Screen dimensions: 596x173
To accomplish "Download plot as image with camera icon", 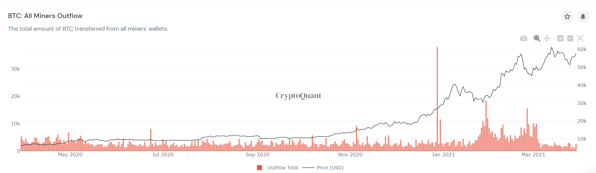I will (x=524, y=38).
